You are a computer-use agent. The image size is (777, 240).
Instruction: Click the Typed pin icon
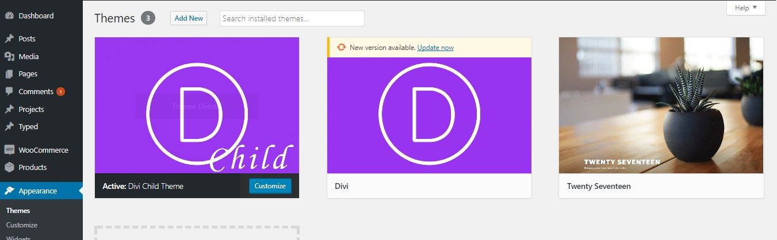[9, 126]
